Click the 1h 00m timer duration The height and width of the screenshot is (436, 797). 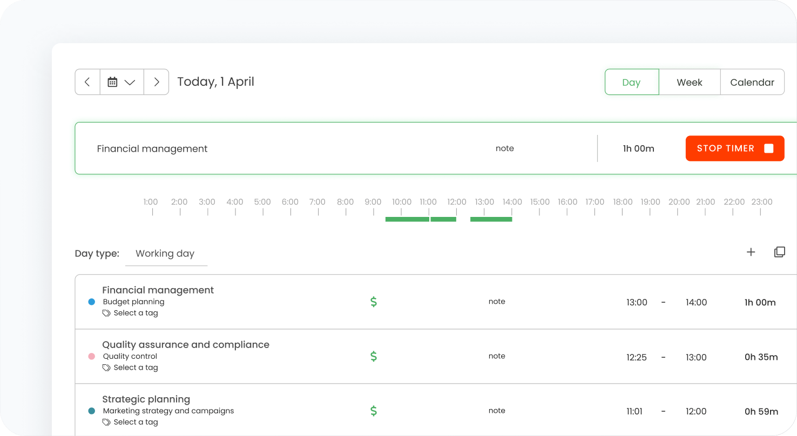(639, 148)
